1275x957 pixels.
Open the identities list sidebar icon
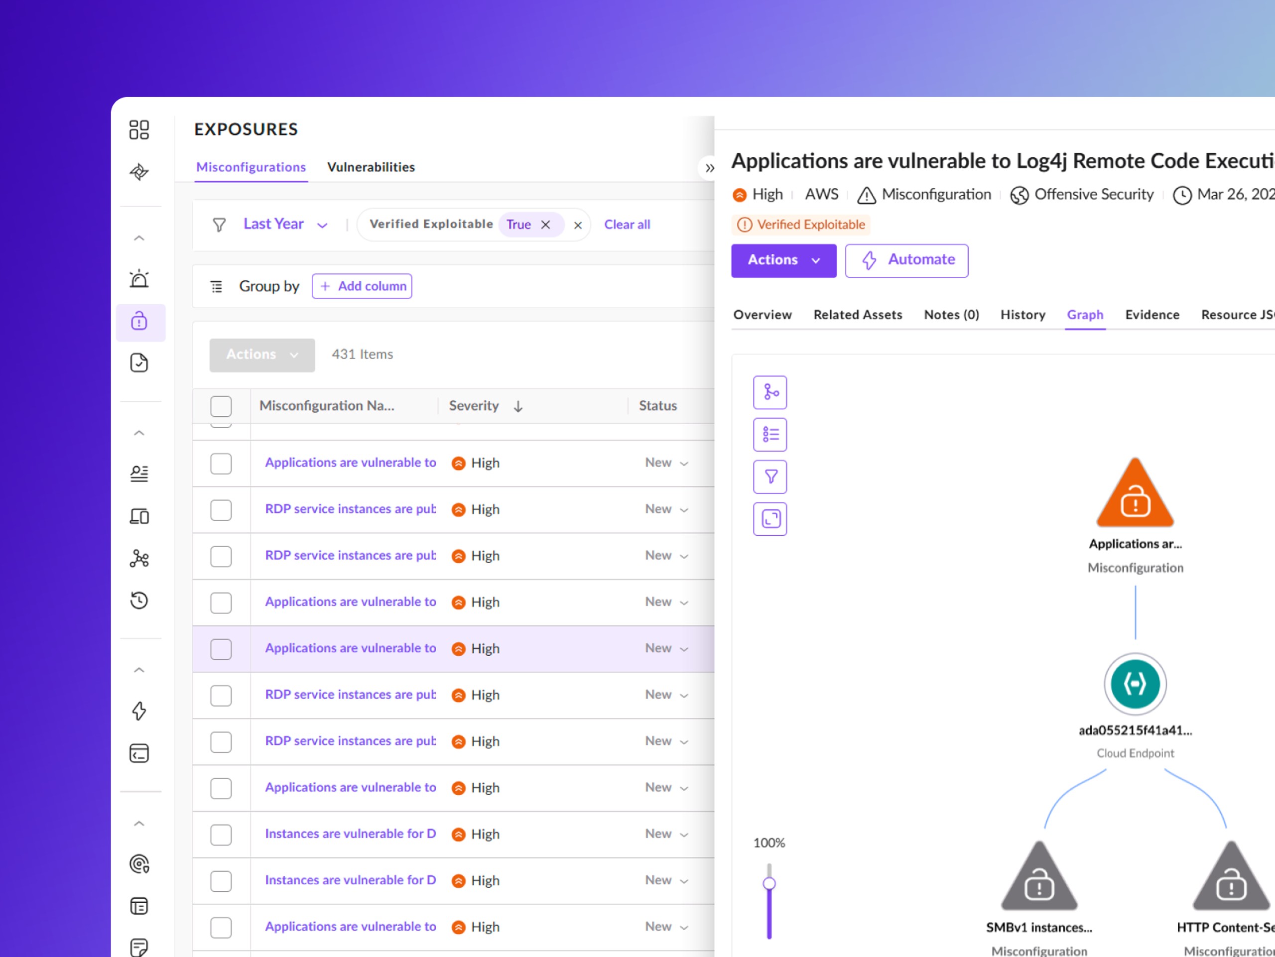(x=139, y=474)
